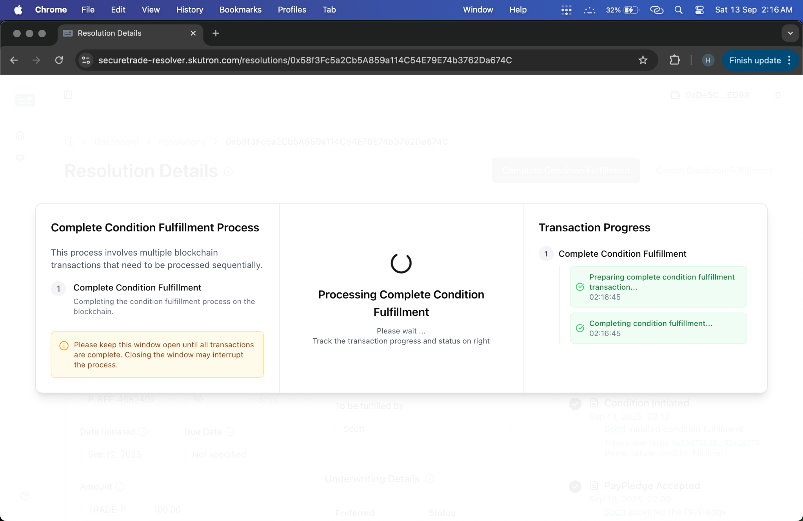Click the browser back arrow
The height and width of the screenshot is (521, 803).
pos(14,60)
